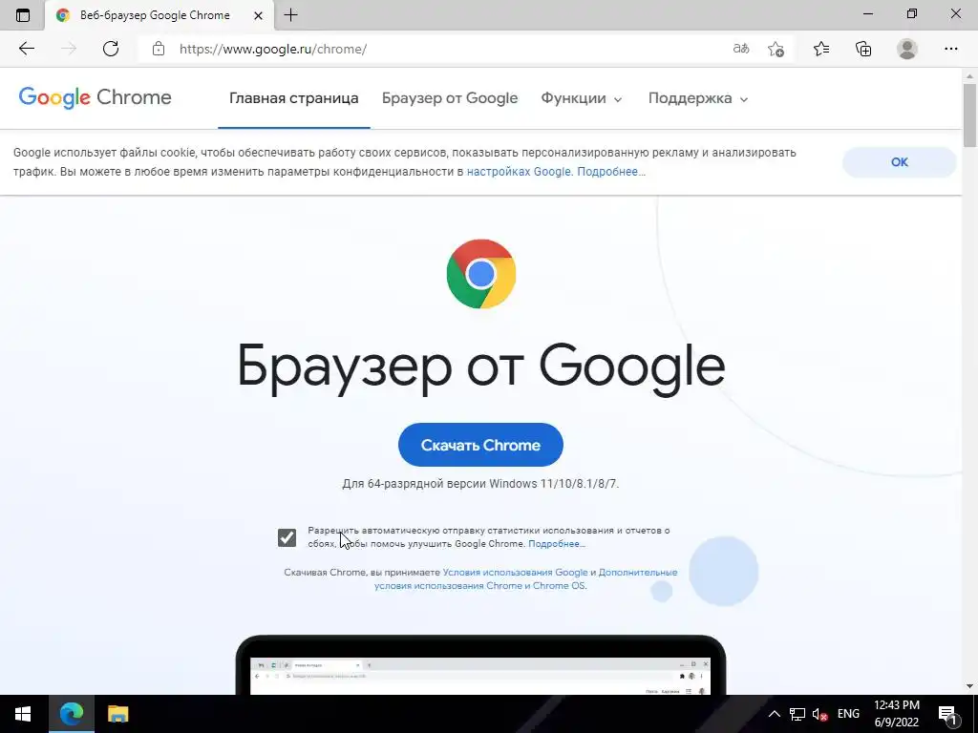Open the translate page icon in address bar
Screen dimensions: 978x733
click(741, 49)
